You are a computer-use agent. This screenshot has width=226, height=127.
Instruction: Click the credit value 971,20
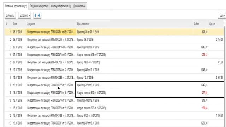220,62
